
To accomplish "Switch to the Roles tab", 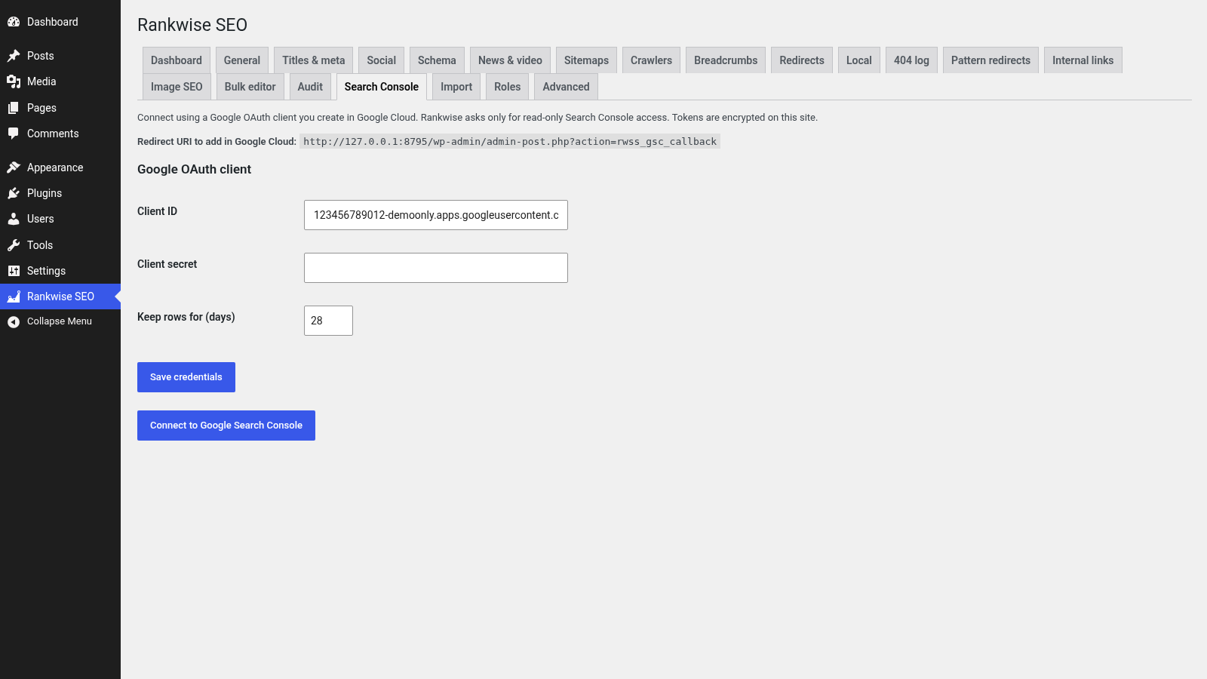I will pos(508,87).
